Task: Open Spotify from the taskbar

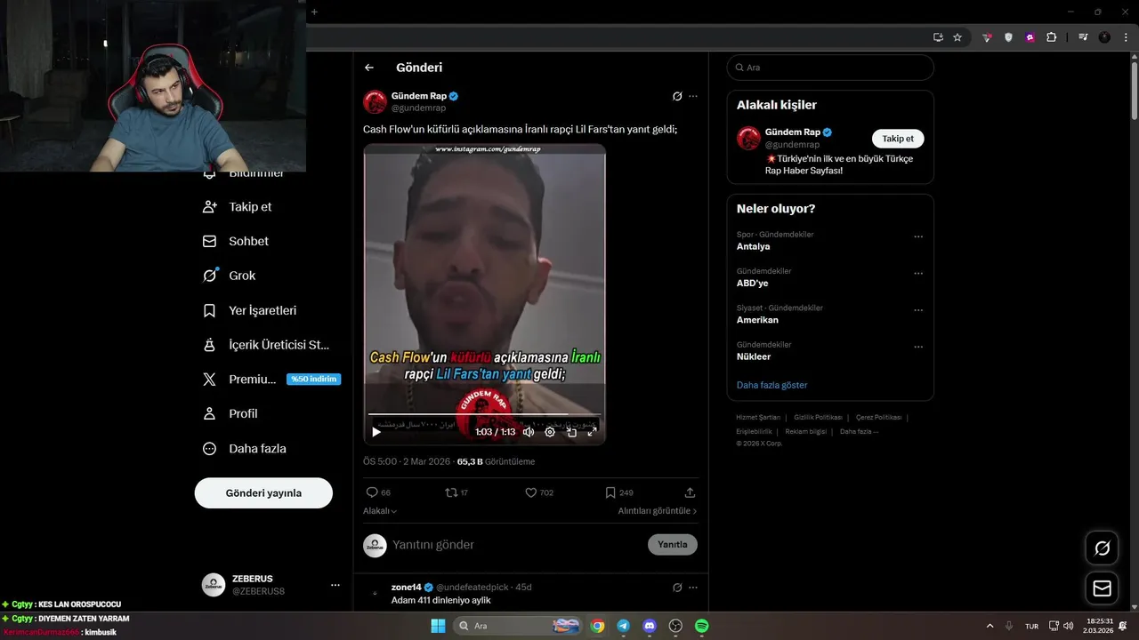Action: (x=701, y=626)
